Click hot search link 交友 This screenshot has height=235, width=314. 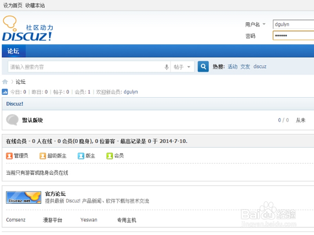245,67
